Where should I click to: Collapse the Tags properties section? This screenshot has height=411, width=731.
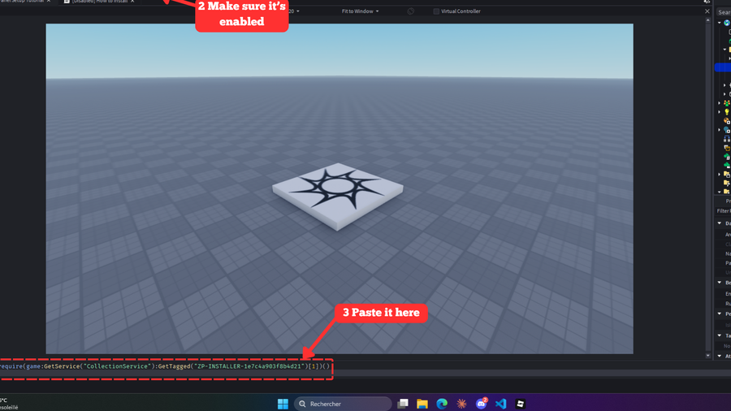pos(720,335)
